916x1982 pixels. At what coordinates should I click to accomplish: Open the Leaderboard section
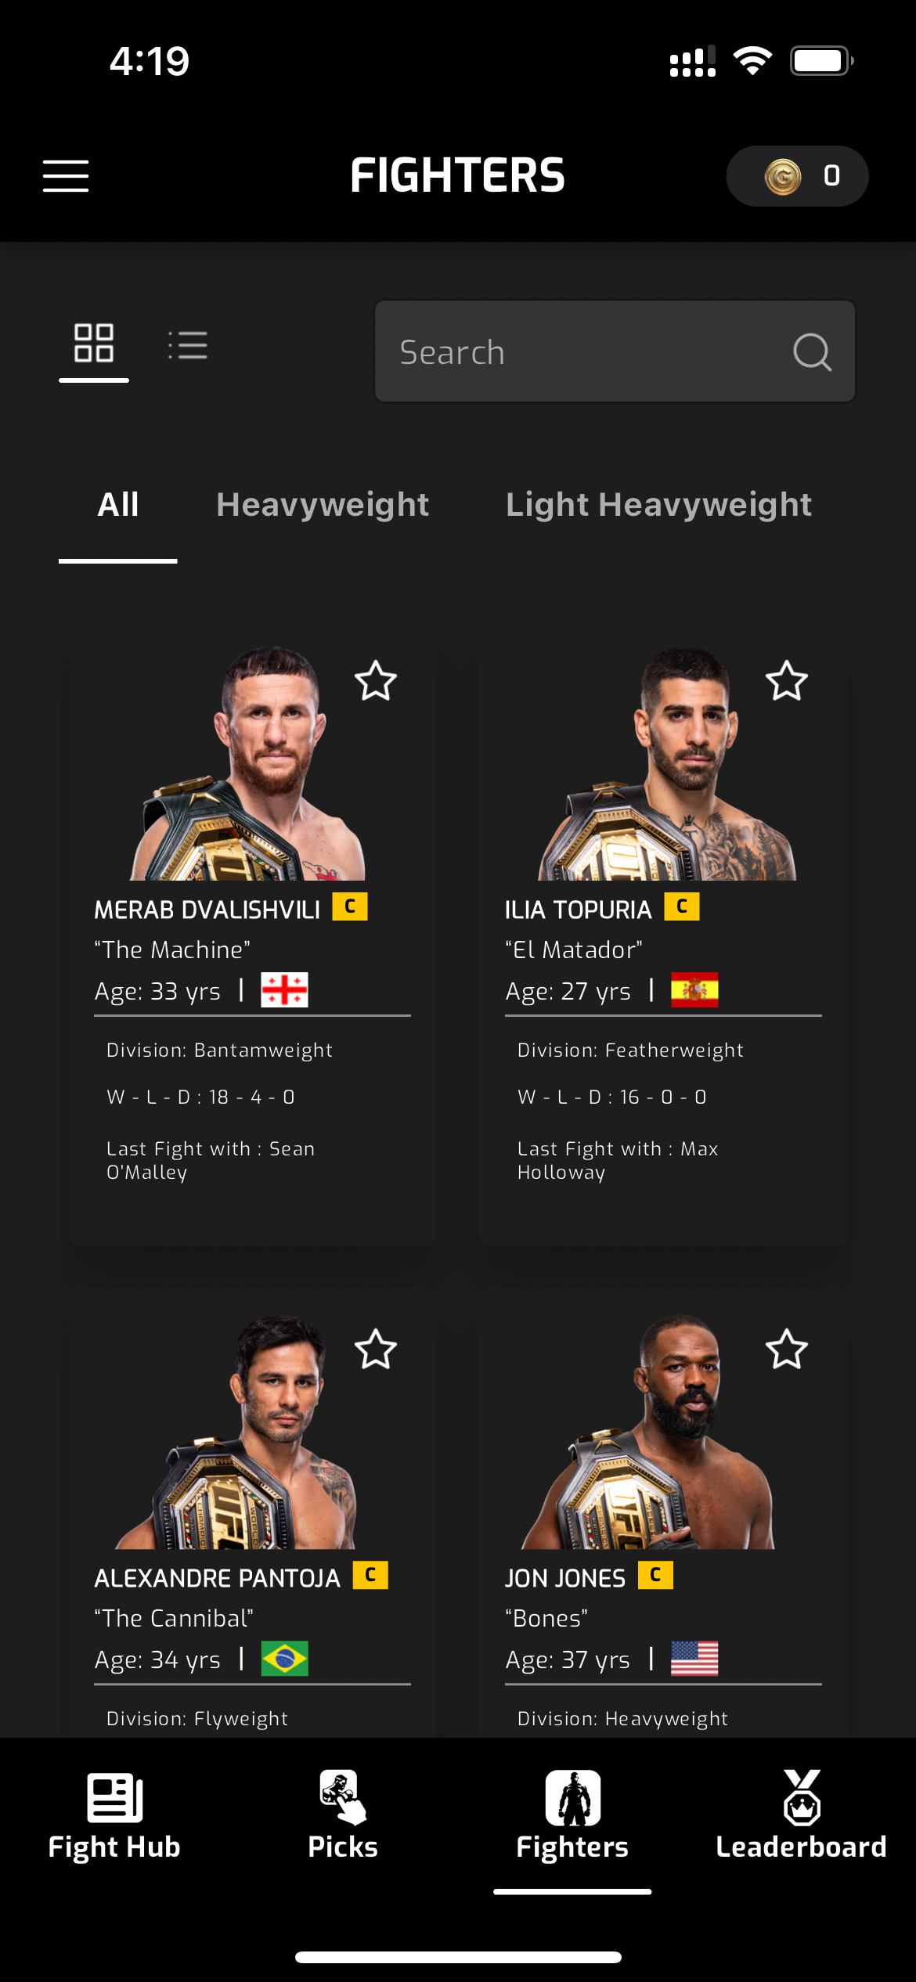pos(801,1816)
